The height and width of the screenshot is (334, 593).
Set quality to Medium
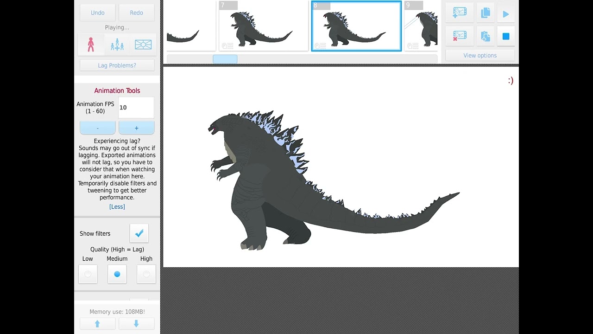pyautogui.click(x=117, y=274)
